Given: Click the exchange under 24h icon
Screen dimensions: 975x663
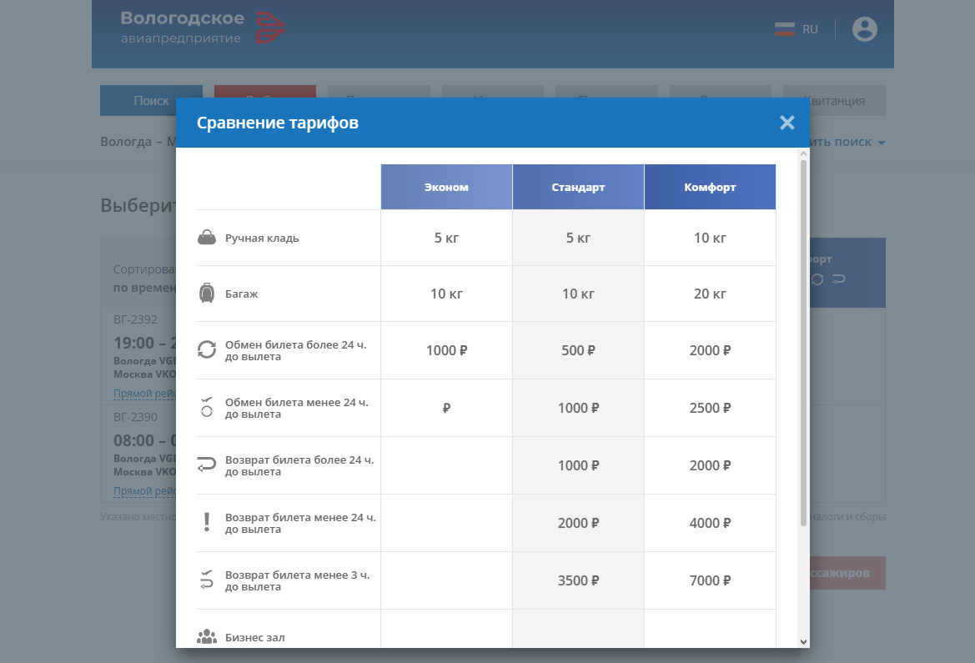Looking at the screenshot, I should click(207, 407).
